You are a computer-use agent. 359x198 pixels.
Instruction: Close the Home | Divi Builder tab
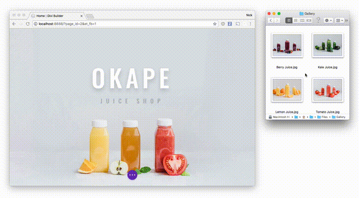tap(81, 16)
